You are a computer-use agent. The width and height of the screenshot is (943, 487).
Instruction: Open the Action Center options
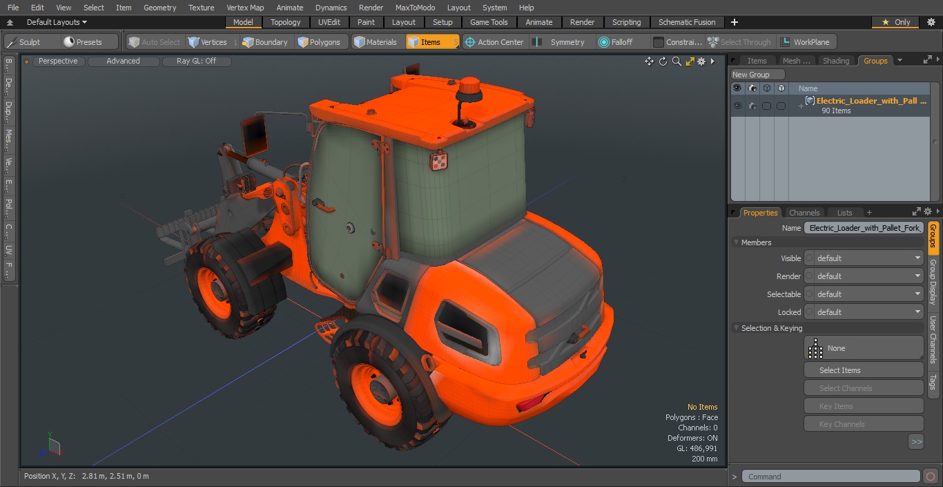[494, 42]
